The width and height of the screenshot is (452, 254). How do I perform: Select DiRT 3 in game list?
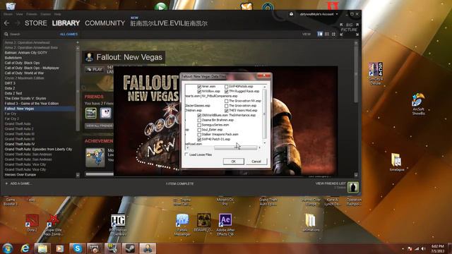(10, 83)
